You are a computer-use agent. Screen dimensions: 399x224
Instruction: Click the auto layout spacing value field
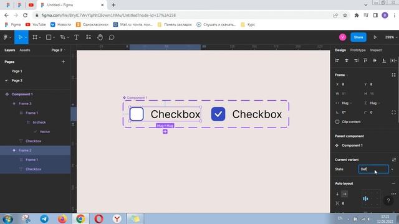click(343, 203)
